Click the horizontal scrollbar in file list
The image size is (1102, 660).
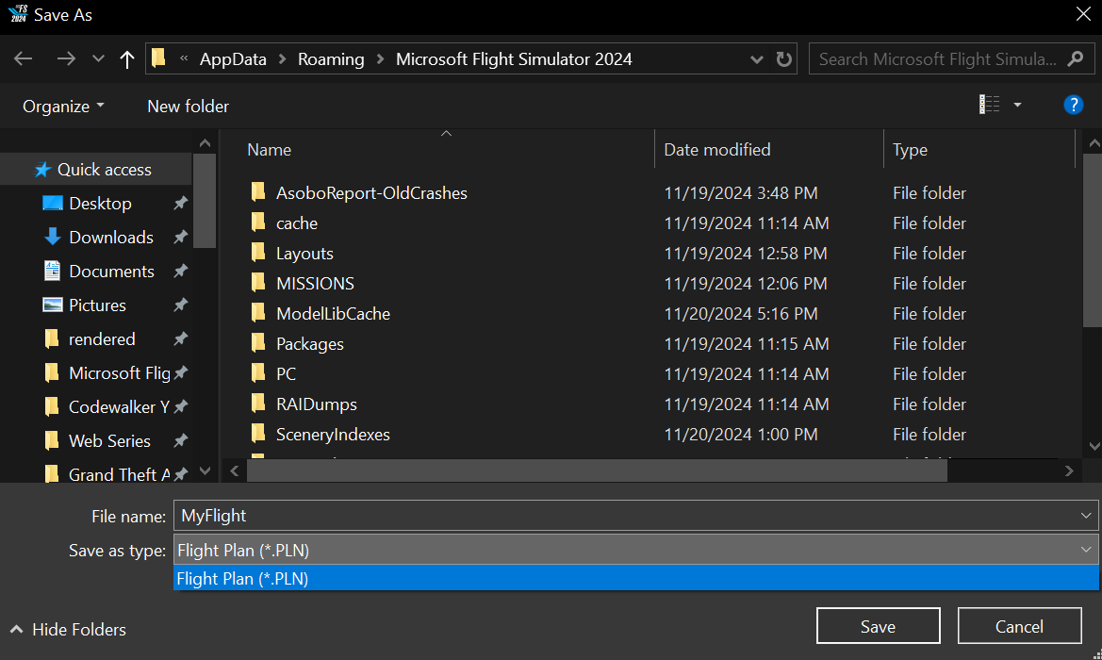pos(597,470)
